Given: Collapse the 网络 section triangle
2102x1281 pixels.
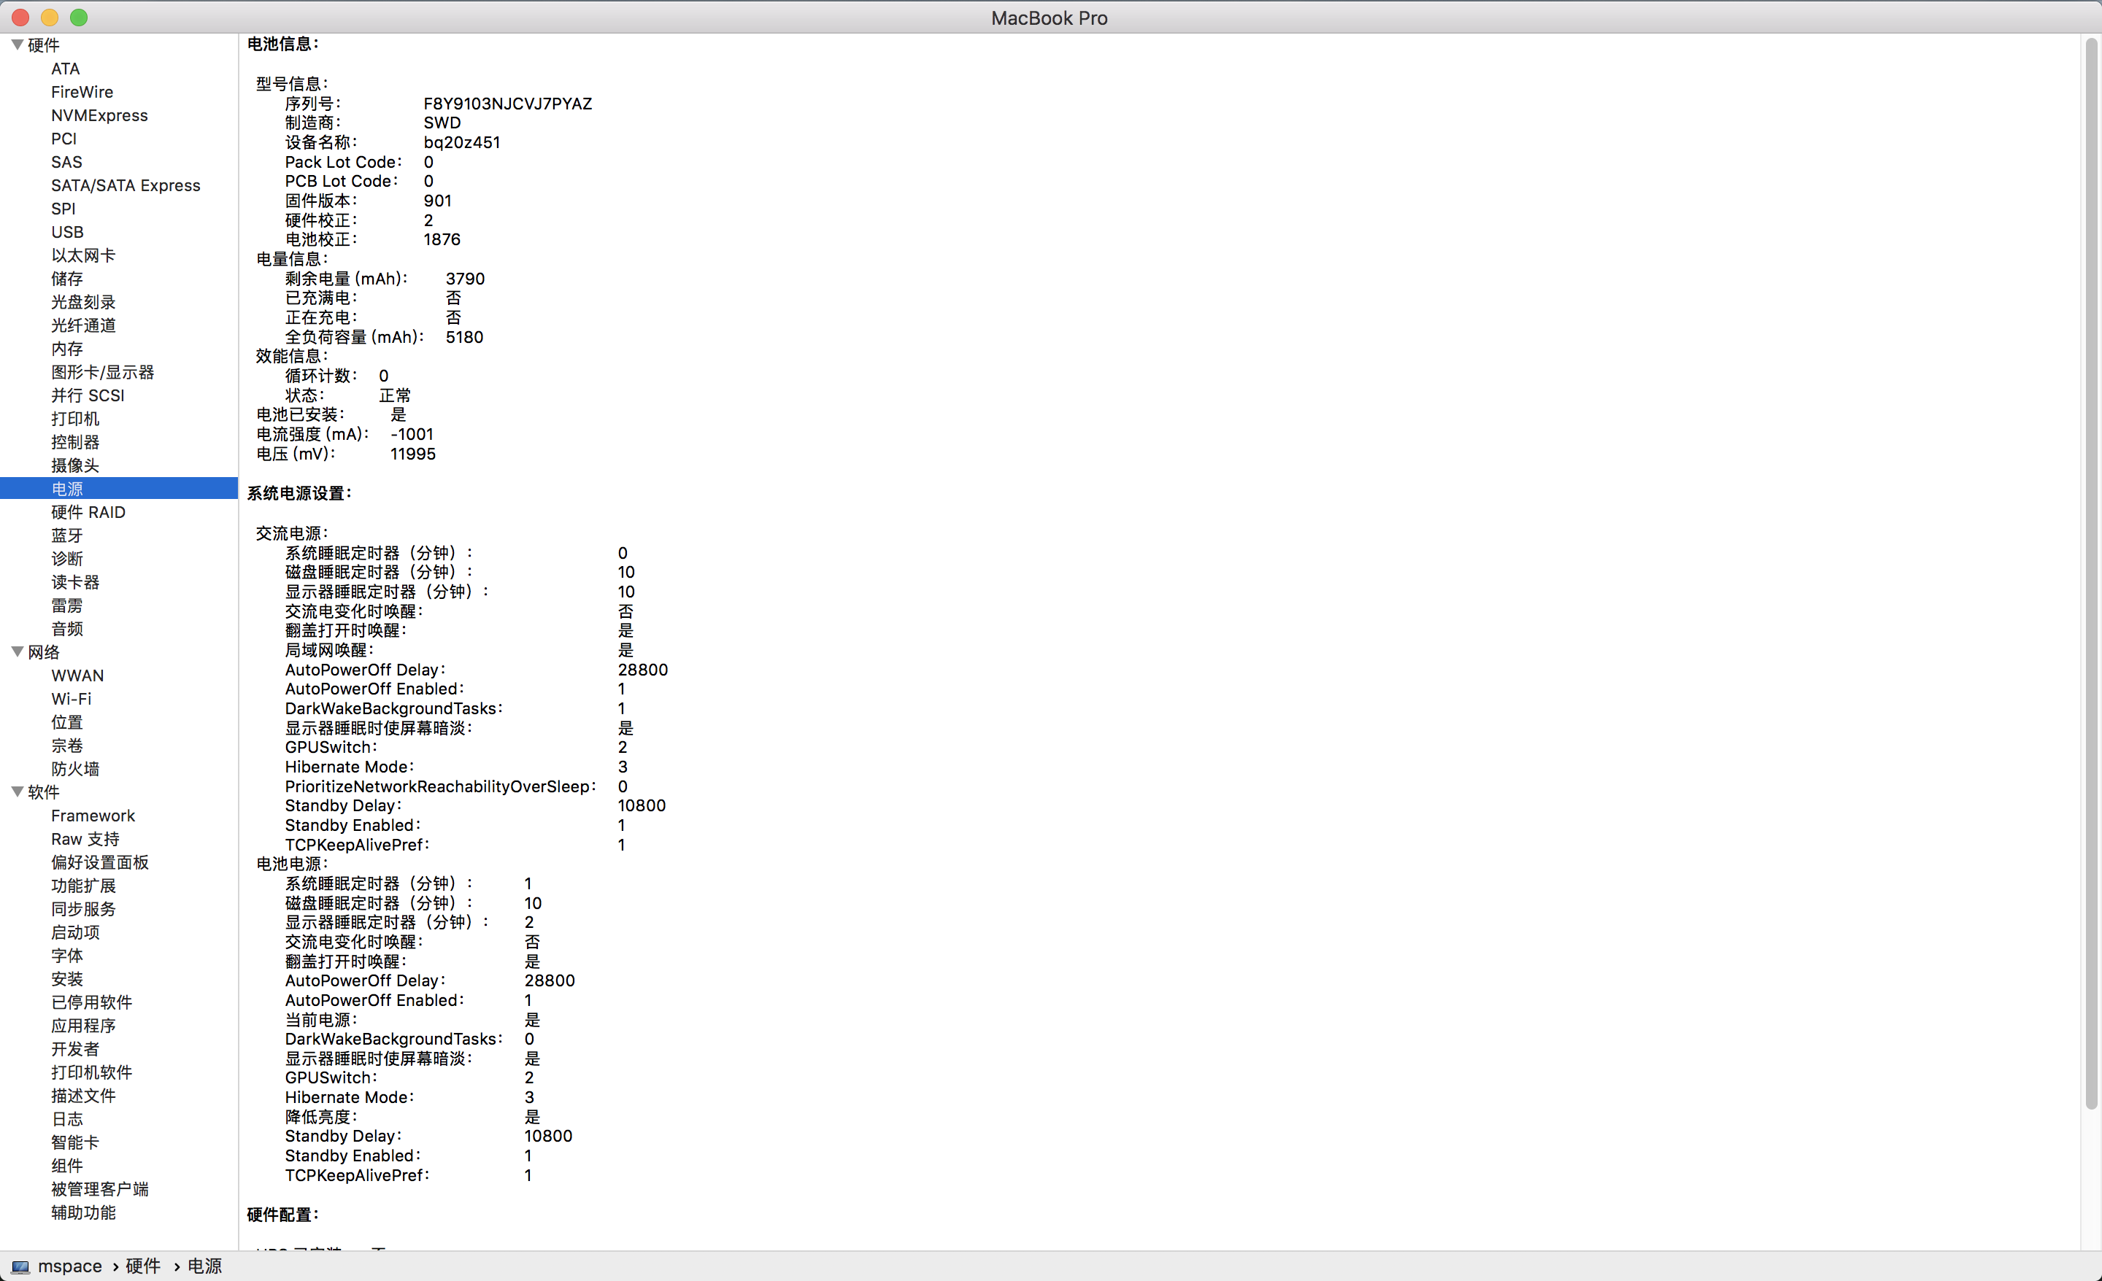Looking at the screenshot, I should tap(17, 651).
